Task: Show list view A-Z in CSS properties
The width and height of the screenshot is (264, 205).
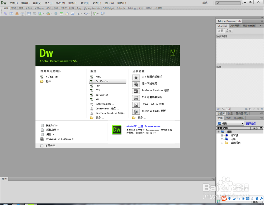Action: 223,109
